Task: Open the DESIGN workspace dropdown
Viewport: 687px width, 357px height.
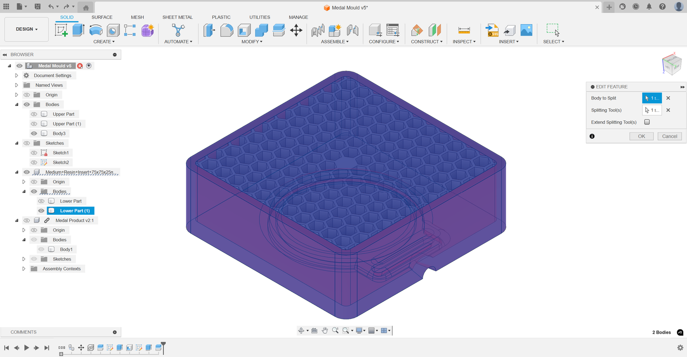Action: [x=27, y=29]
